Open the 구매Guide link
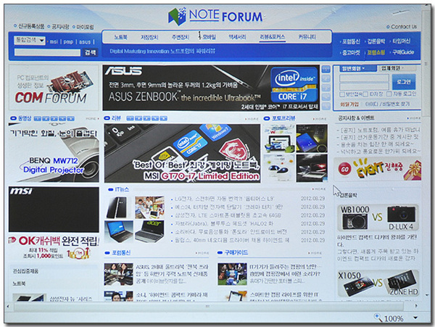This screenshot has width=435, height=327. (402, 52)
